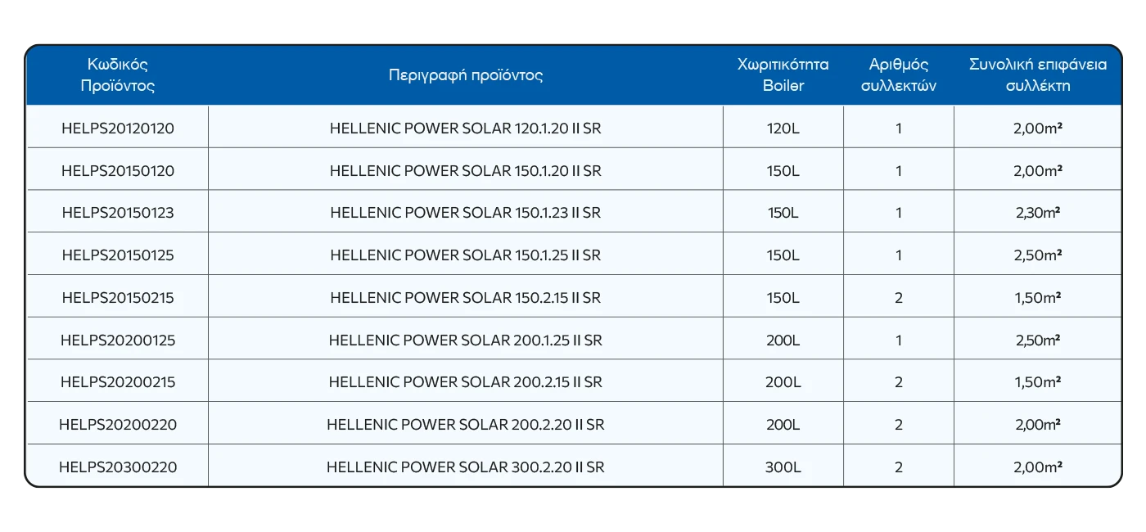Click the Κωδικός Προϊόντος column header
Screen dimensions: 1146x532
(x=118, y=75)
